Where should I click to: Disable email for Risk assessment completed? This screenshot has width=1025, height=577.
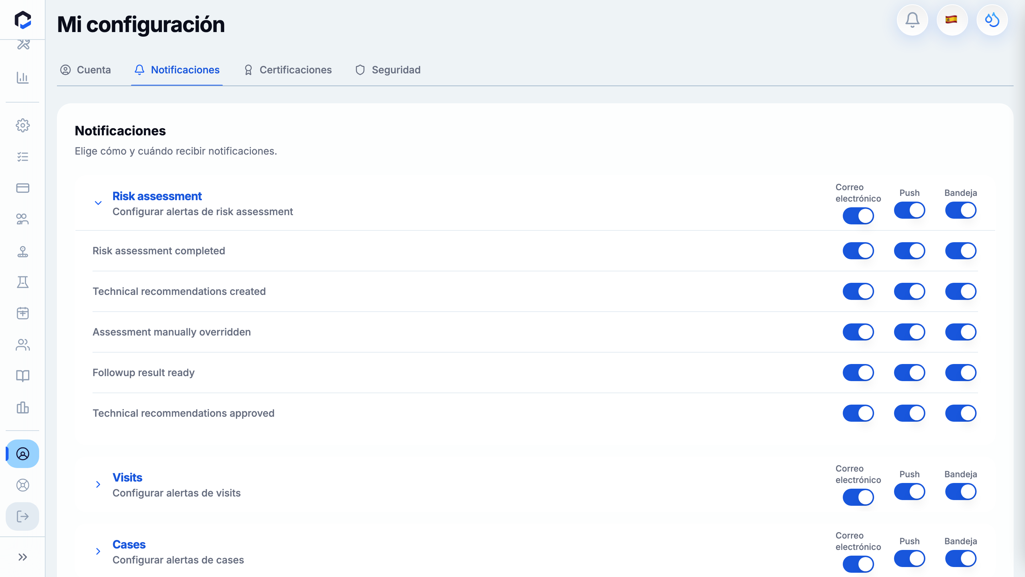[x=858, y=251]
